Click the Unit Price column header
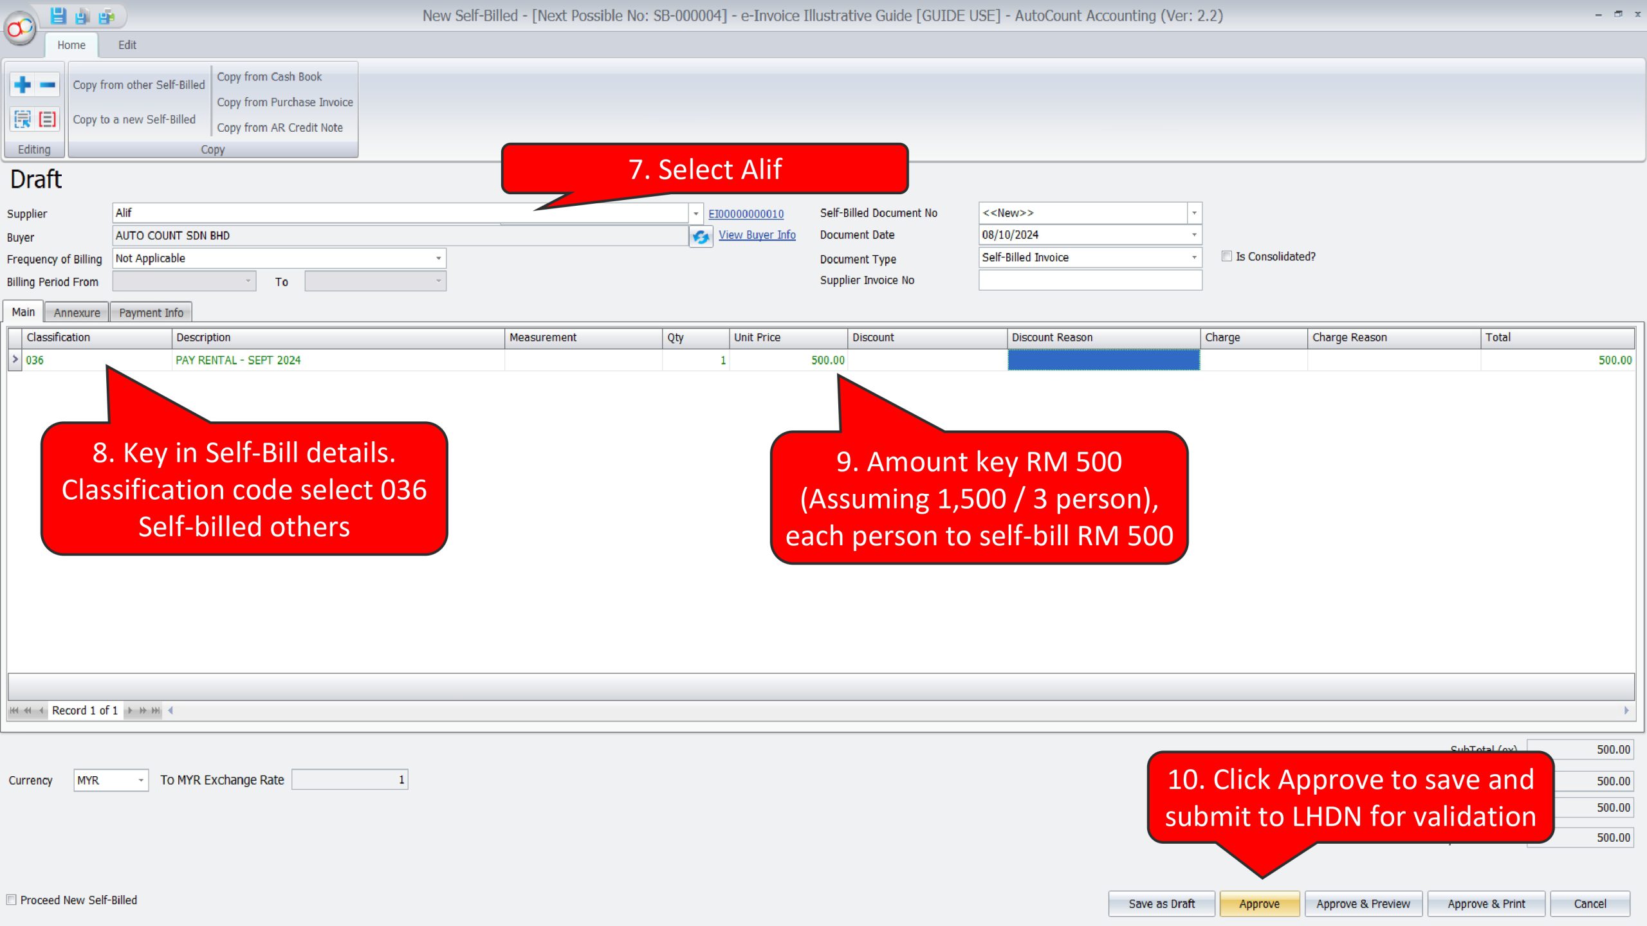Screen dimensions: 1647x926 pos(788,338)
